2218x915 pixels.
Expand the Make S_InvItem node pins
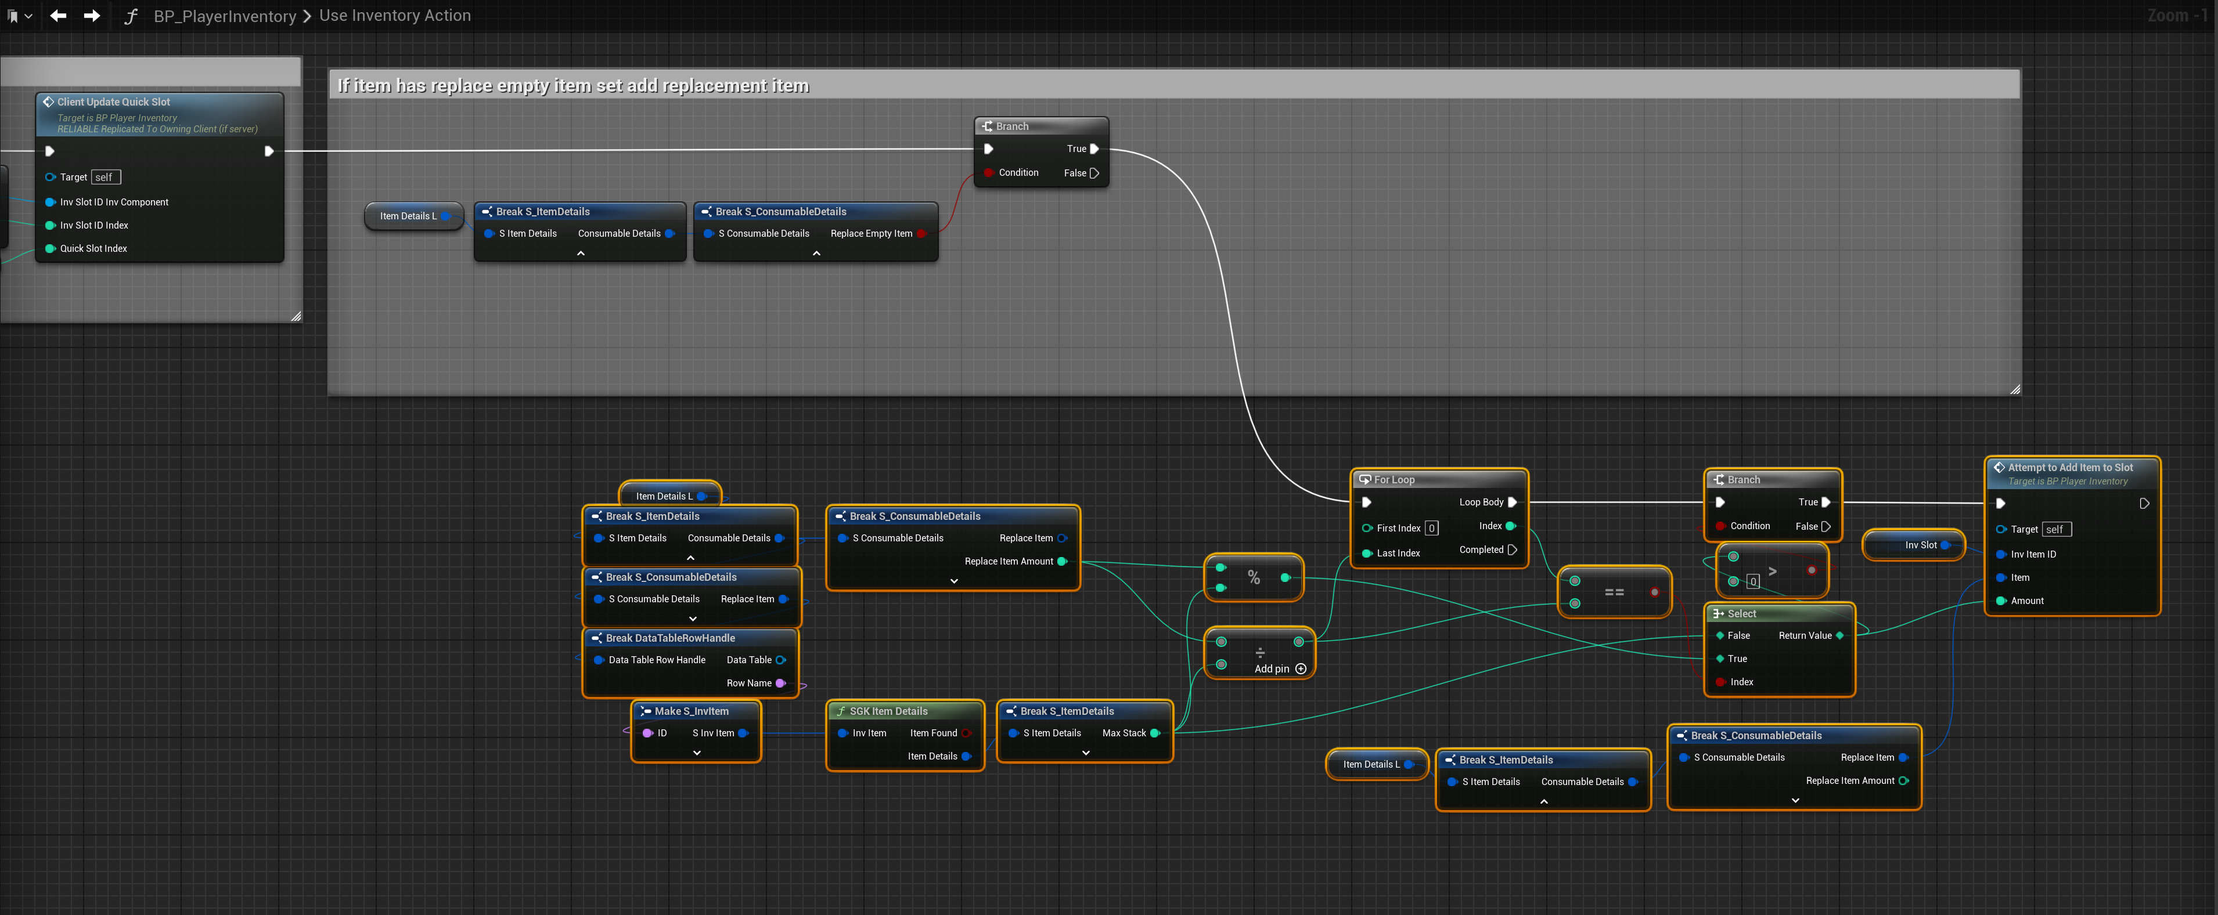click(x=697, y=753)
